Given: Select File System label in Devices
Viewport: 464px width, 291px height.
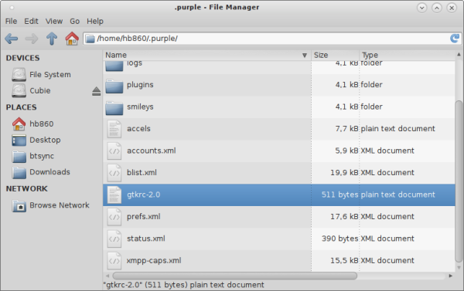Looking at the screenshot, I should 50,75.
